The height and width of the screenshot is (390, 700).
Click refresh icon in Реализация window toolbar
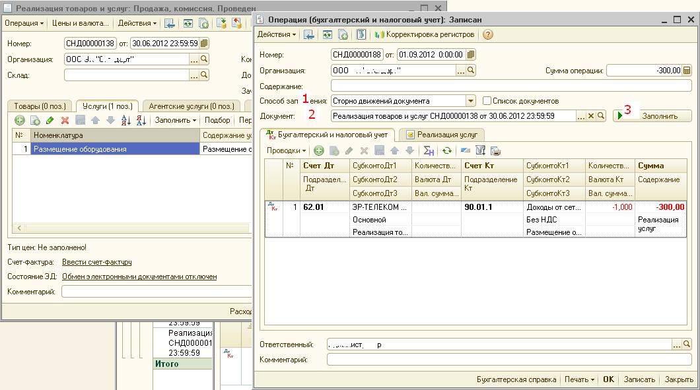[x=188, y=23]
